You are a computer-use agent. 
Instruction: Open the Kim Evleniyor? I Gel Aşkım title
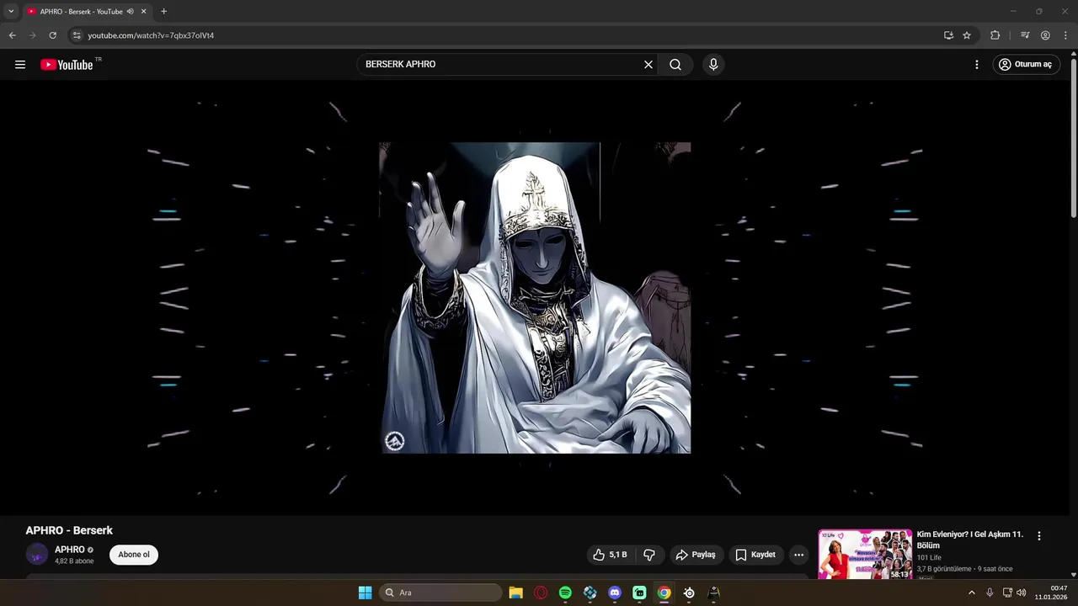pos(970,540)
